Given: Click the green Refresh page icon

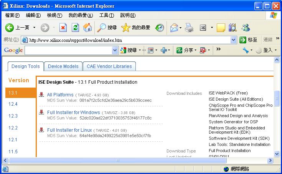Looking at the screenshot, I should pyautogui.click(x=76, y=27).
